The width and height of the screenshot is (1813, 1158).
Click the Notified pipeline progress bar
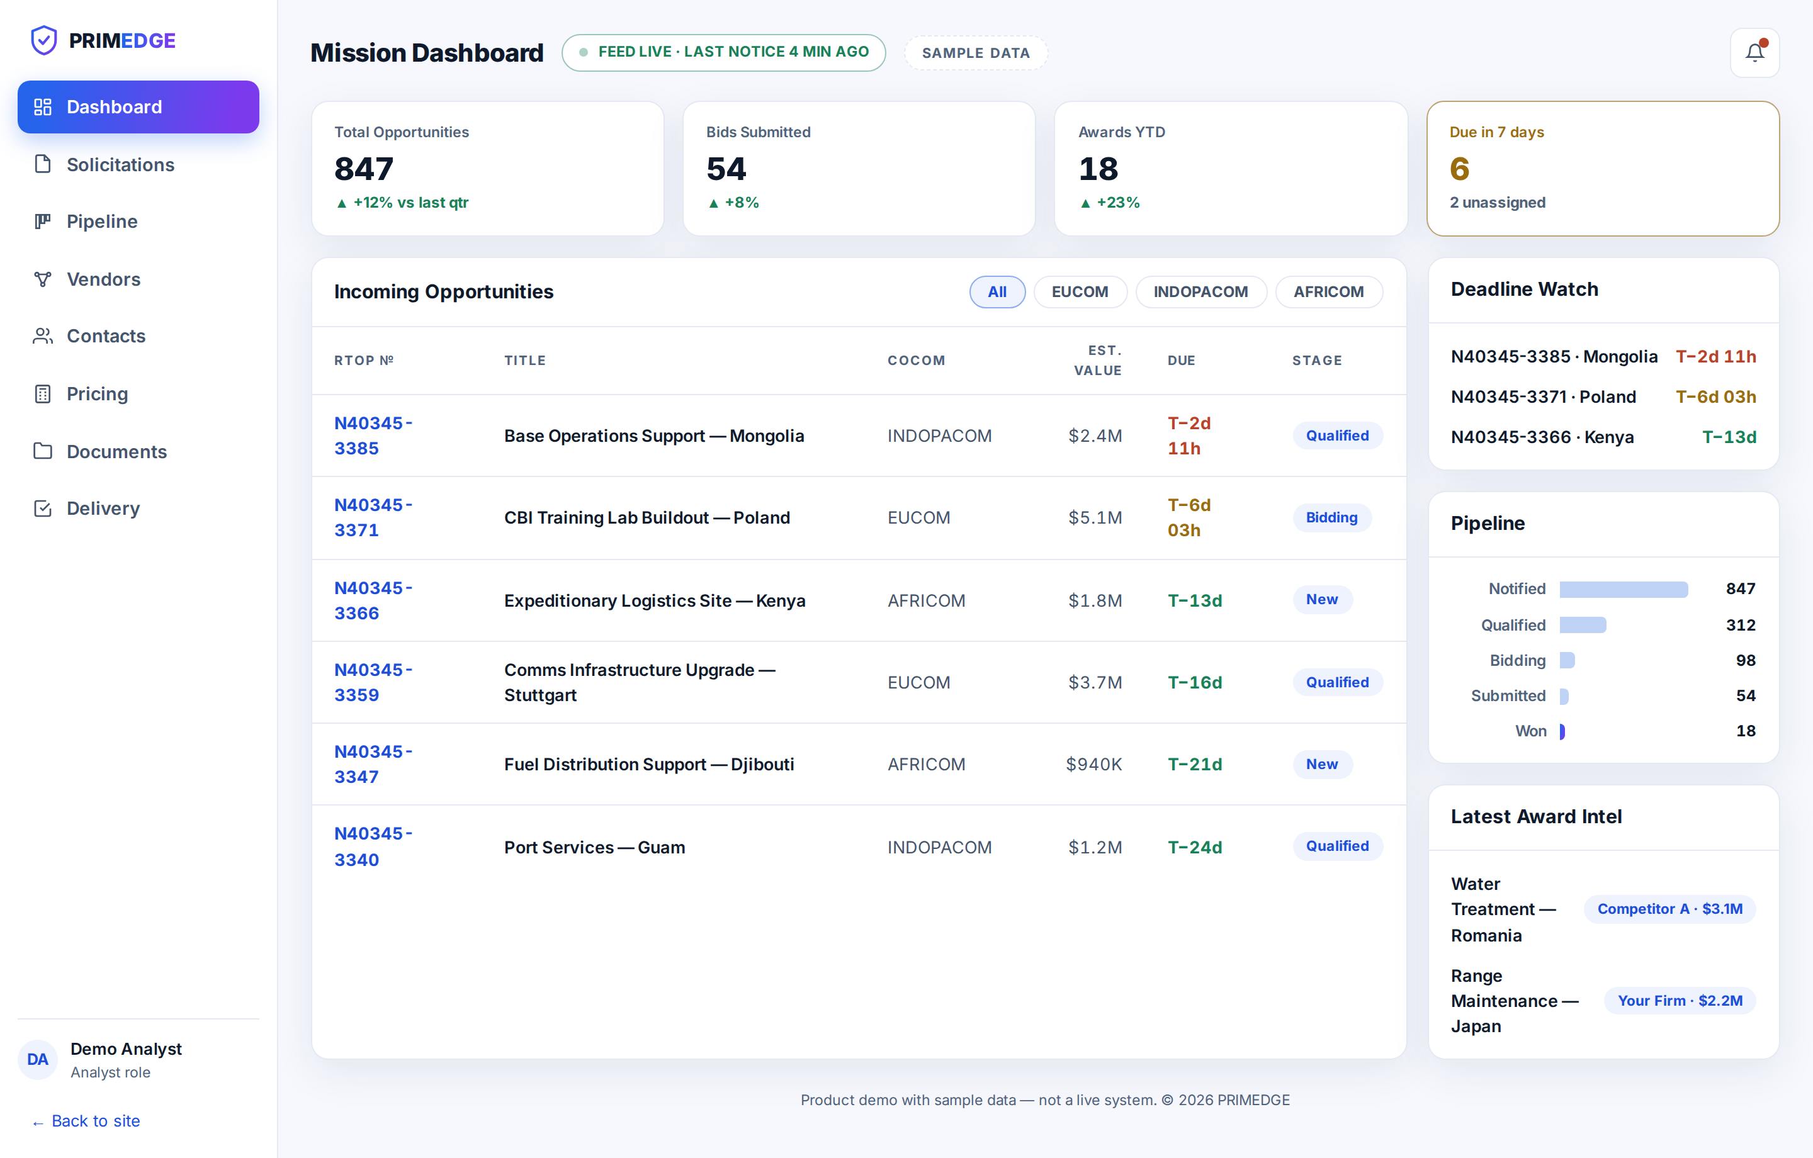(x=1624, y=590)
